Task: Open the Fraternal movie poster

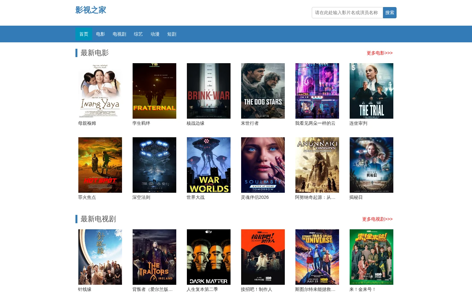Action: [x=154, y=91]
